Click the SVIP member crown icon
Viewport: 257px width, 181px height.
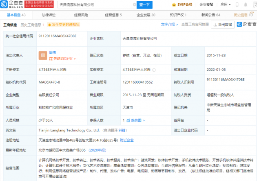(x=174, y=5)
